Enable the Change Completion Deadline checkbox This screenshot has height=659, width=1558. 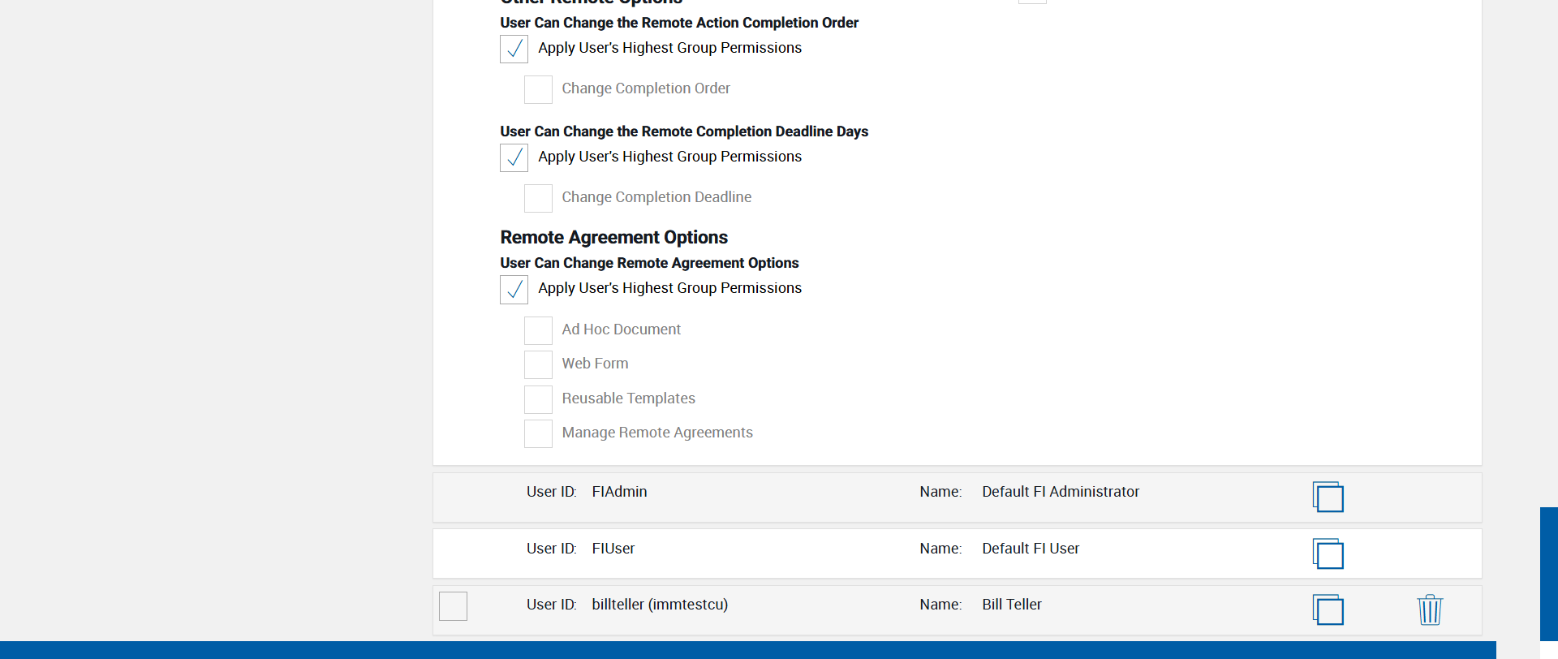538,198
